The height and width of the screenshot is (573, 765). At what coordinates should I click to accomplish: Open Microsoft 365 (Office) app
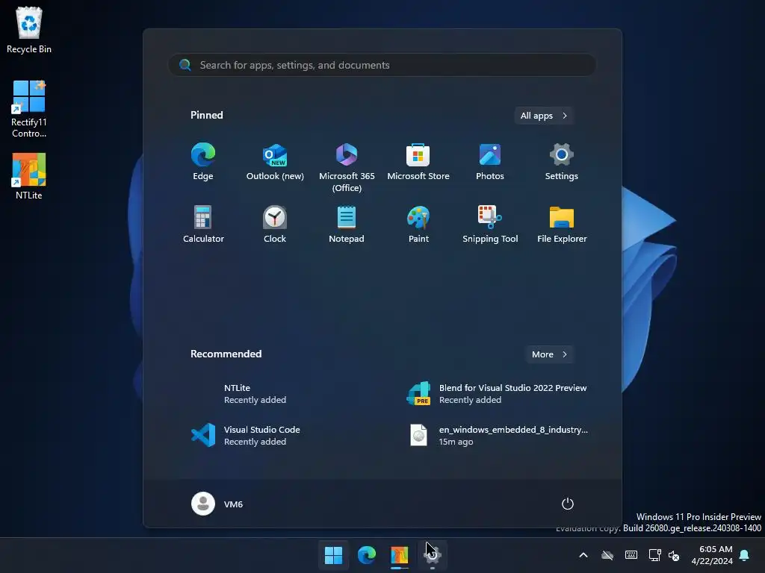point(347,168)
